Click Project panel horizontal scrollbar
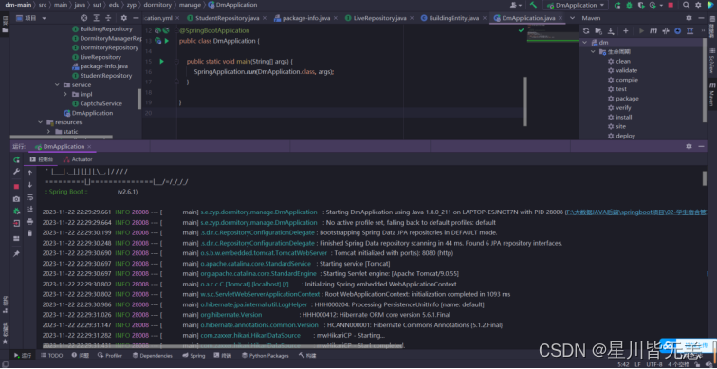This screenshot has width=717, height=369. point(62,138)
